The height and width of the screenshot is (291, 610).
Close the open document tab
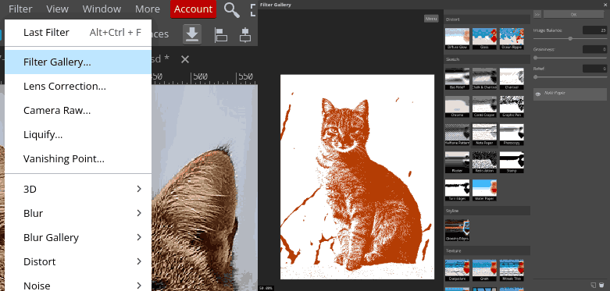(x=185, y=59)
